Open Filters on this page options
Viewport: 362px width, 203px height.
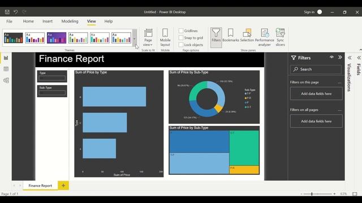pyautogui.click(x=339, y=83)
